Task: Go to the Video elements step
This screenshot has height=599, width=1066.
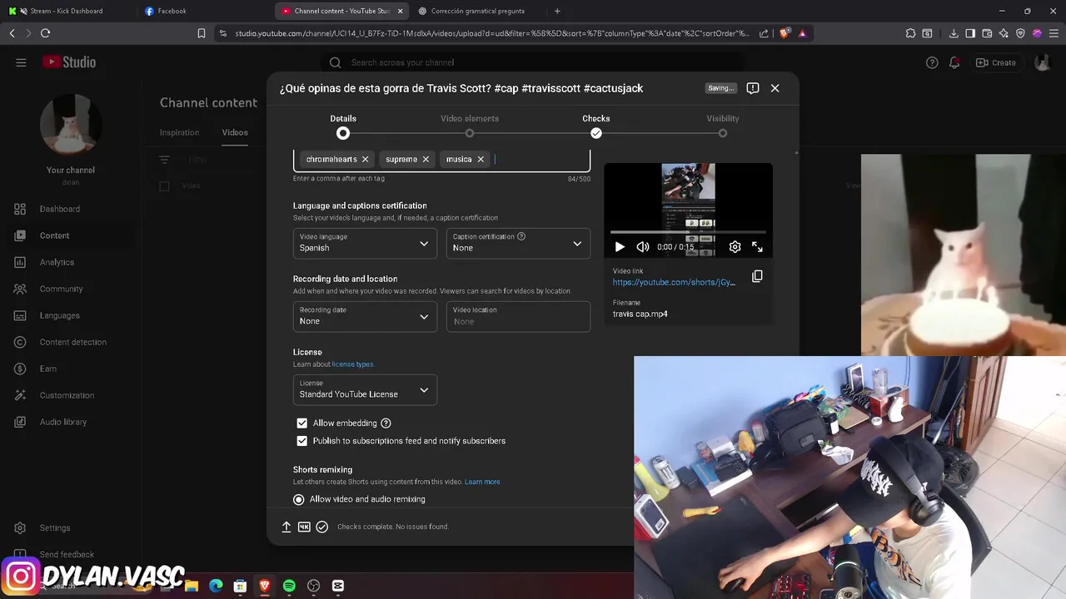Action: [x=470, y=126]
